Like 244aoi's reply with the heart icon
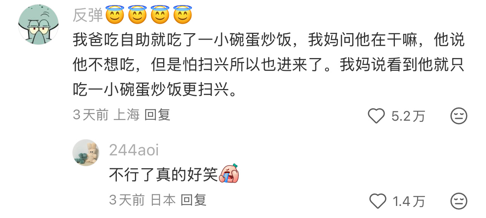This screenshot has width=486, height=218. pos(377,201)
